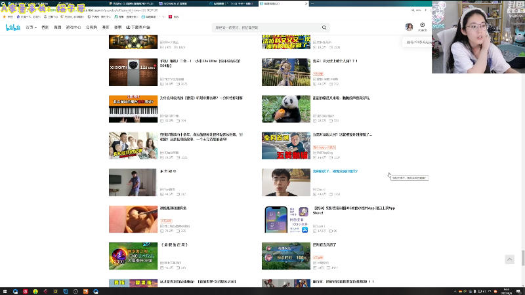This screenshot has height=295, width=525.
Task: Open a new browser tab with plus button
Action: [312, 3]
